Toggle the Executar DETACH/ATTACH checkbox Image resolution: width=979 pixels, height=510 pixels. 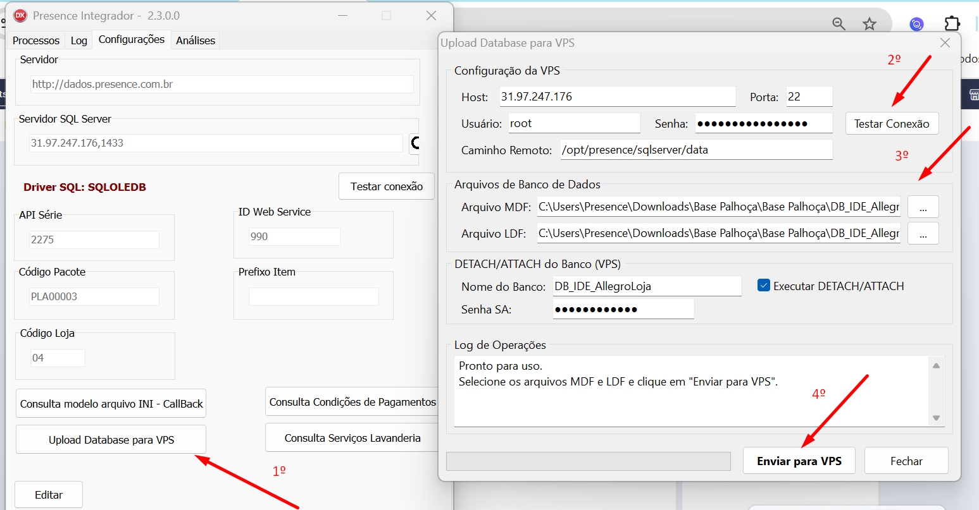[764, 286]
